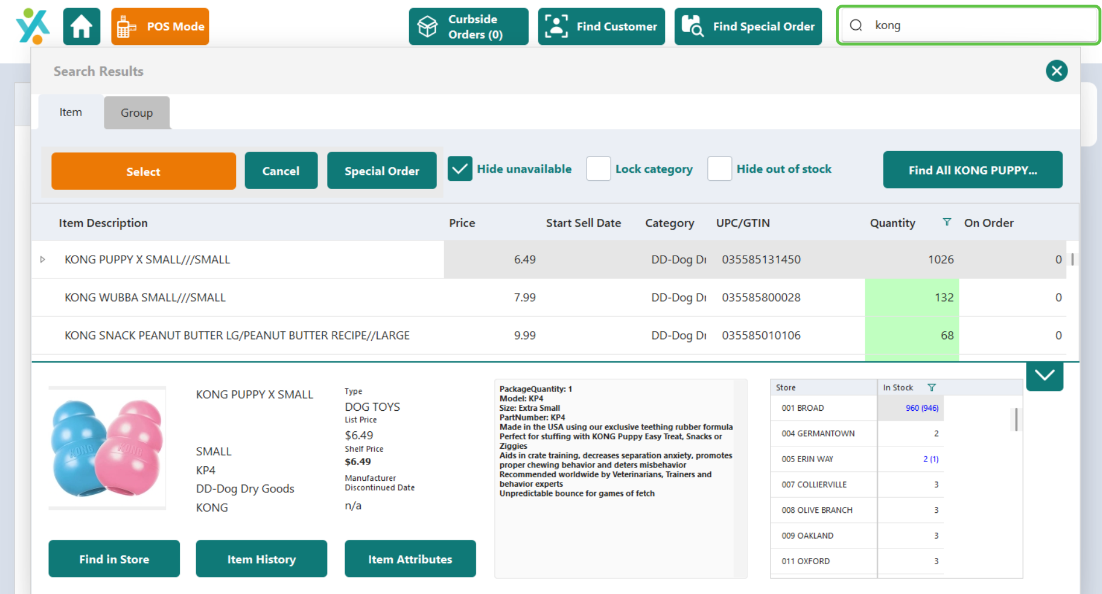Sort by UPC/GTIN column header
Screen dimensions: 1102x594
(x=743, y=223)
